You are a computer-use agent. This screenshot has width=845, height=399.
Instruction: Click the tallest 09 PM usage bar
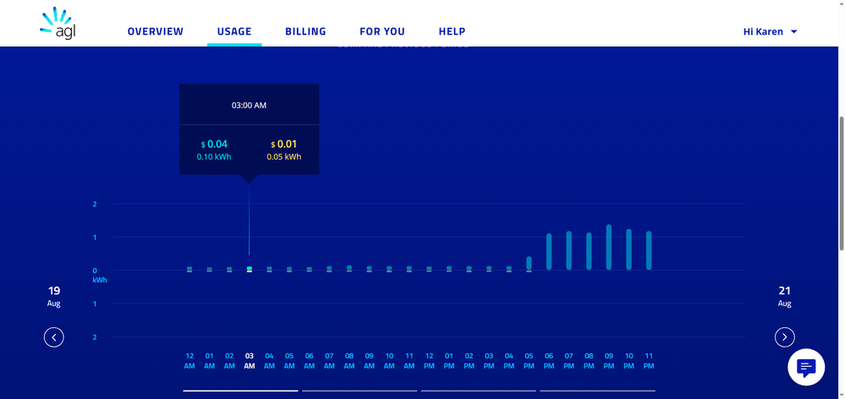(x=609, y=247)
